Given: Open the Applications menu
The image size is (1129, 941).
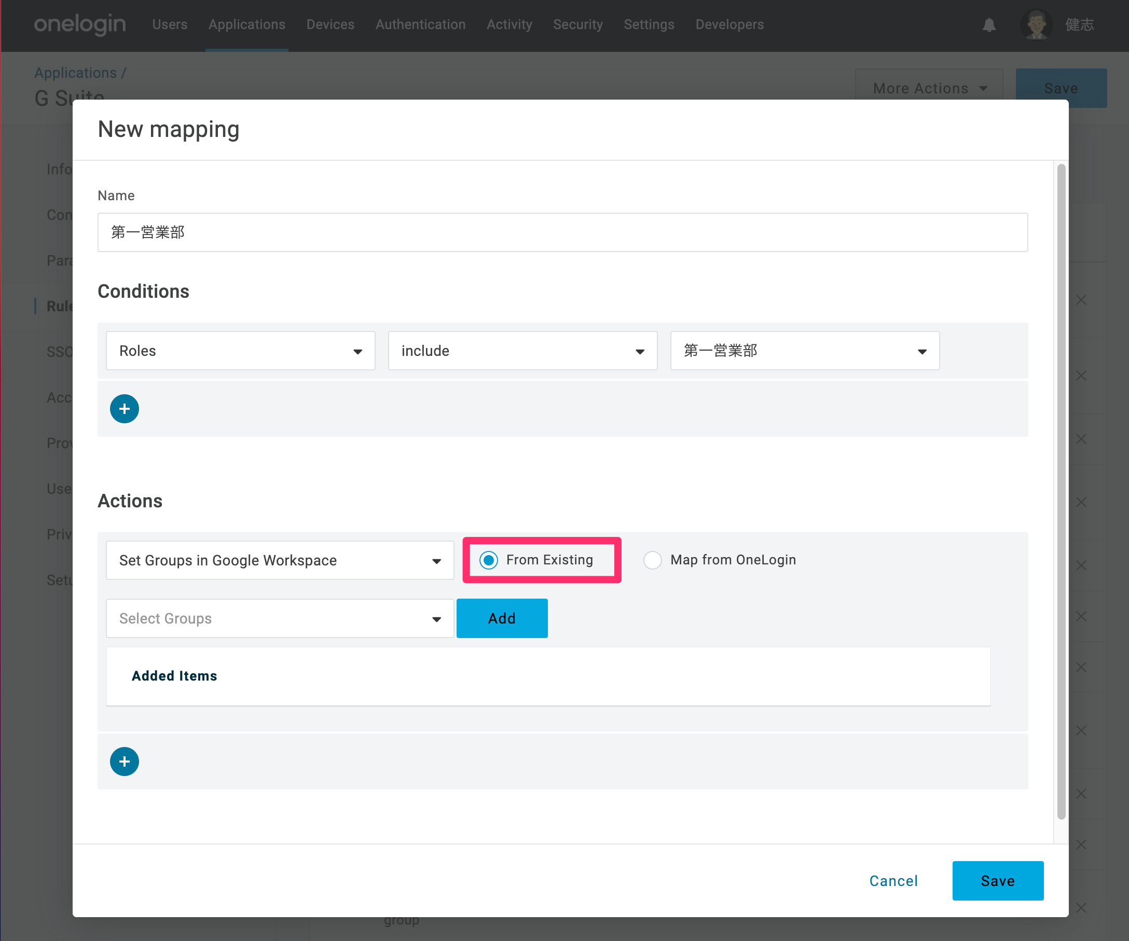Looking at the screenshot, I should pyautogui.click(x=247, y=25).
